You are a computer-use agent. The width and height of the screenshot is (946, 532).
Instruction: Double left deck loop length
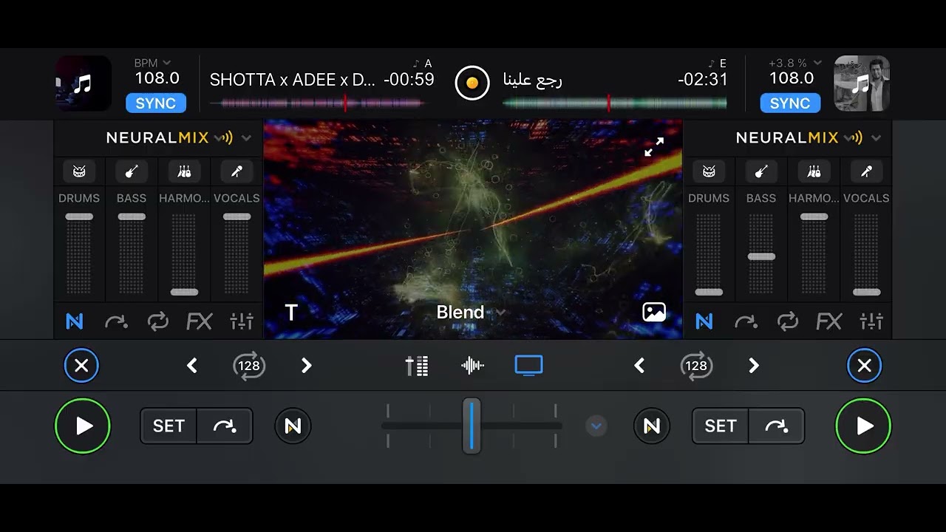pos(307,365)
